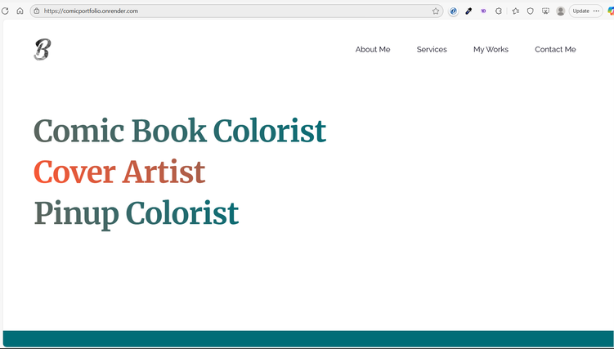Open the user profile avatar
The image size is (614, 349).
pos(561,11)
